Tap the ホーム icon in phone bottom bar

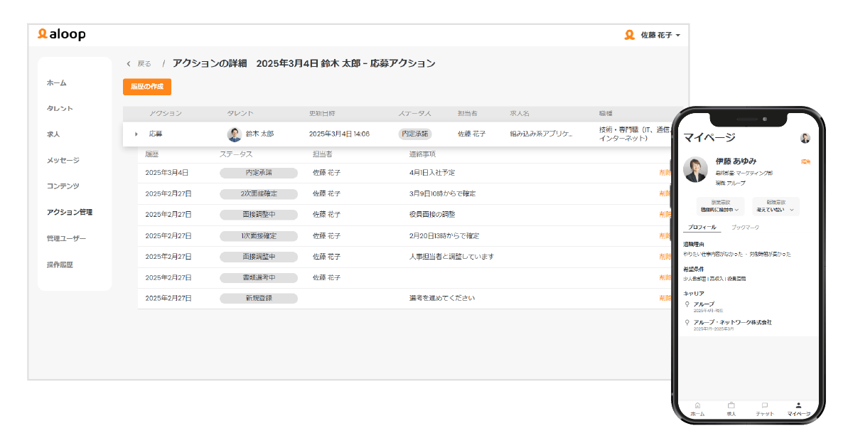pos(697,405)
